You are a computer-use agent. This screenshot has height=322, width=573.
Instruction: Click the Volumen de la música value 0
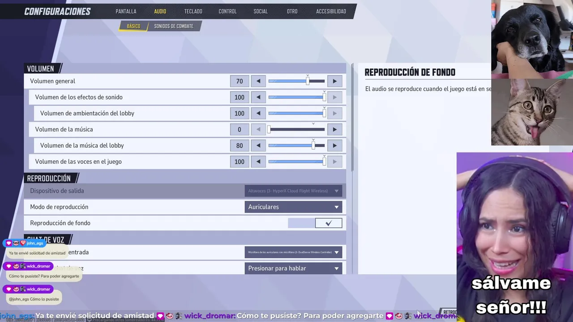(x=239, y=129)
